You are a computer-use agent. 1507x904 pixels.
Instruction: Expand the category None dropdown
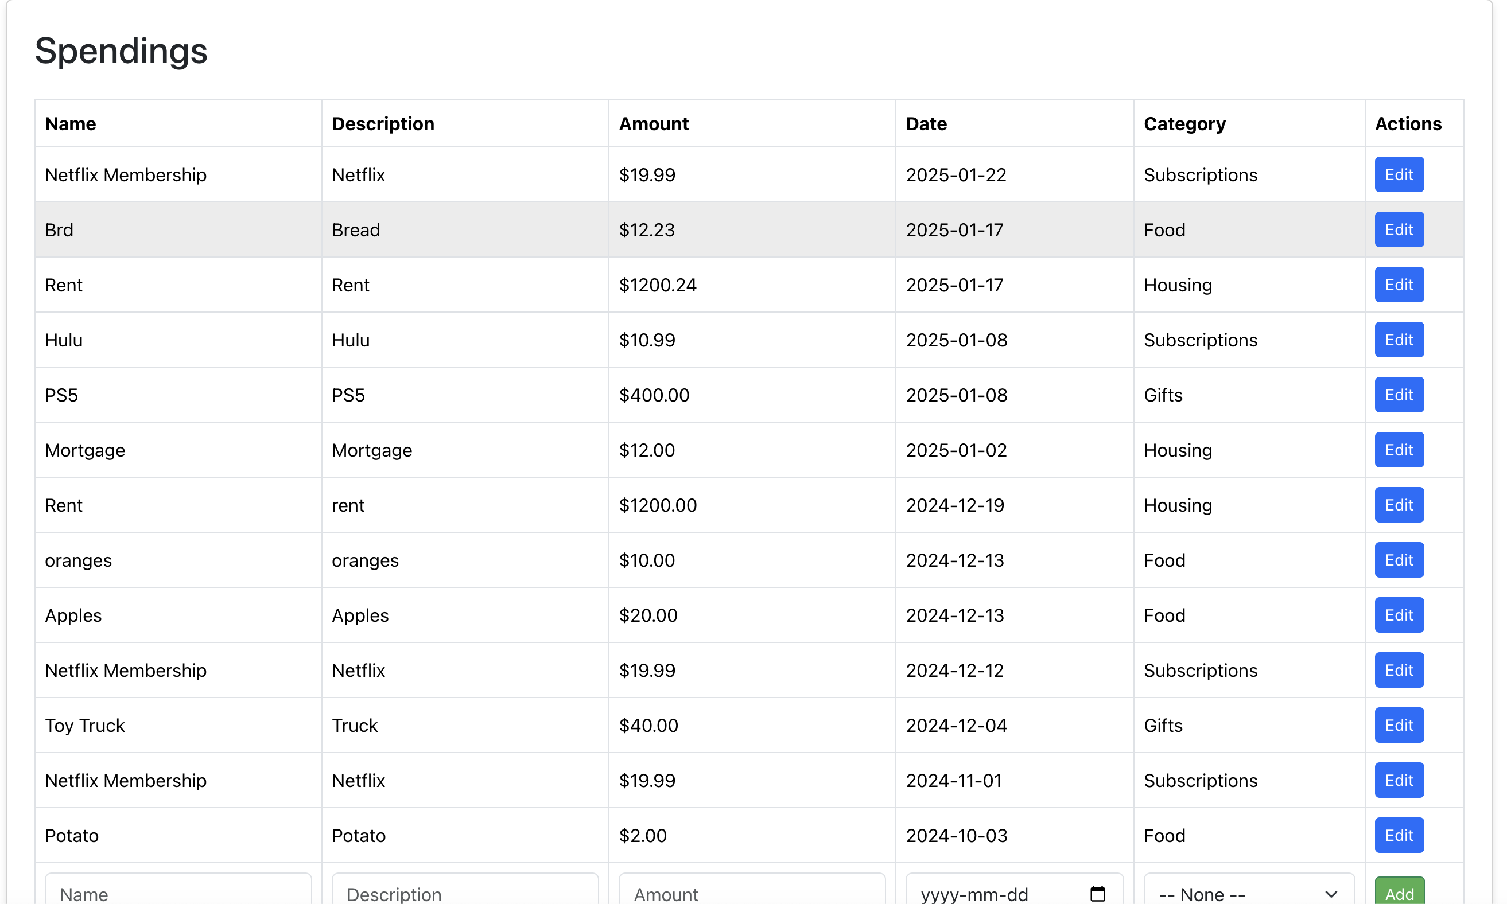(x=1249, y=894)
